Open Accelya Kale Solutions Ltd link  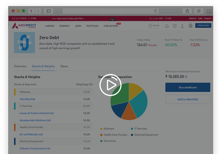(35, 120)
